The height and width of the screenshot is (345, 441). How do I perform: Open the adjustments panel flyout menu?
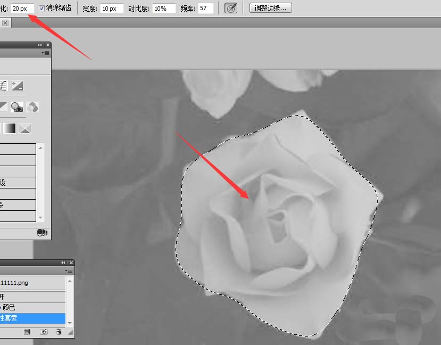point(45,53)
